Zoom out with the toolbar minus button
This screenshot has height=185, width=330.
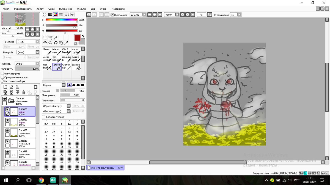(150, 15)
